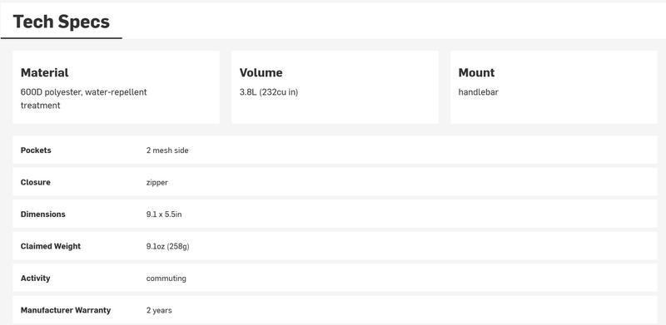Select the Activity row label

click(35, 278)
